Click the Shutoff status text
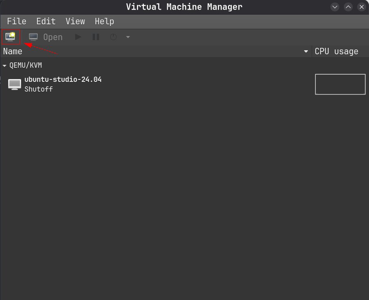Screen dimensions: 369x300 pyautogui.click(x=39, y=89)
